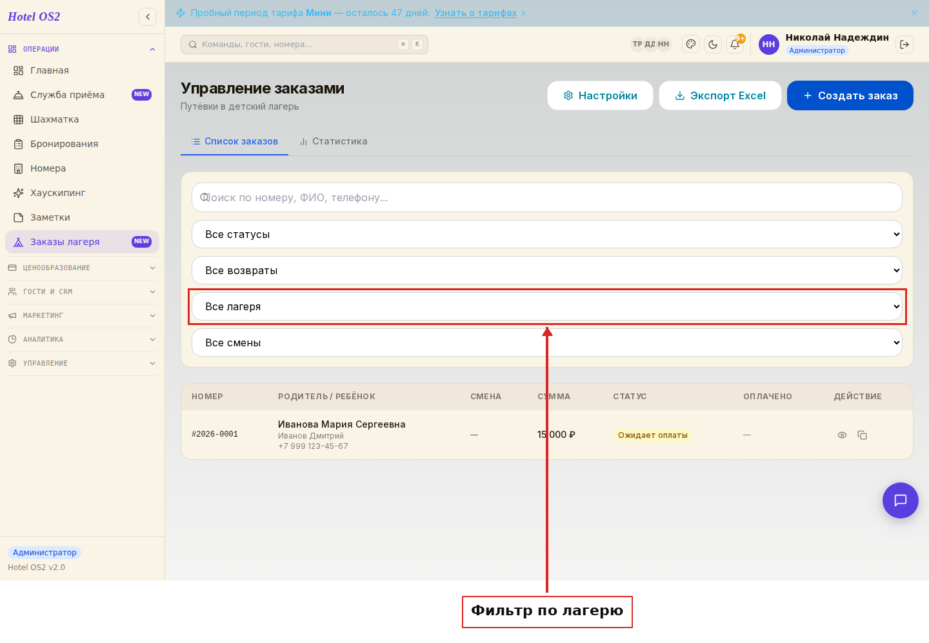Click order number #2026-0001
929x643 pixels.
click(x=215, y=435)
